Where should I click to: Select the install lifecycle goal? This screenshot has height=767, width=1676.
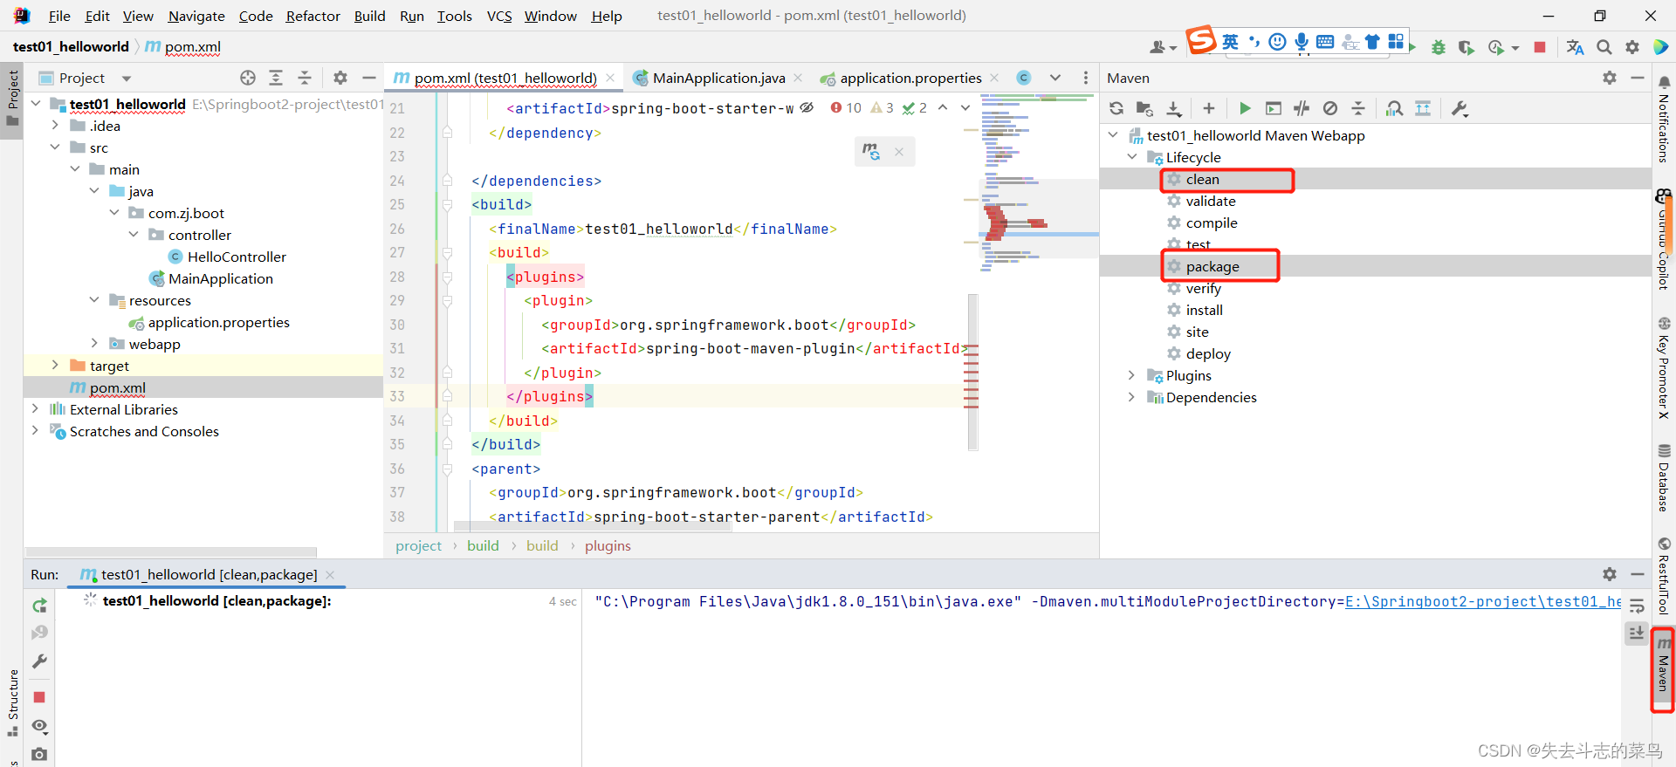pos(1204,310)
